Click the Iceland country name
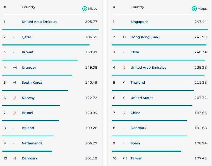The width and height of the screenshot is (212, 166). point(28,128)
